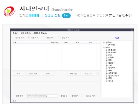Expand the 핸드폰 preset node

point(106,81)
